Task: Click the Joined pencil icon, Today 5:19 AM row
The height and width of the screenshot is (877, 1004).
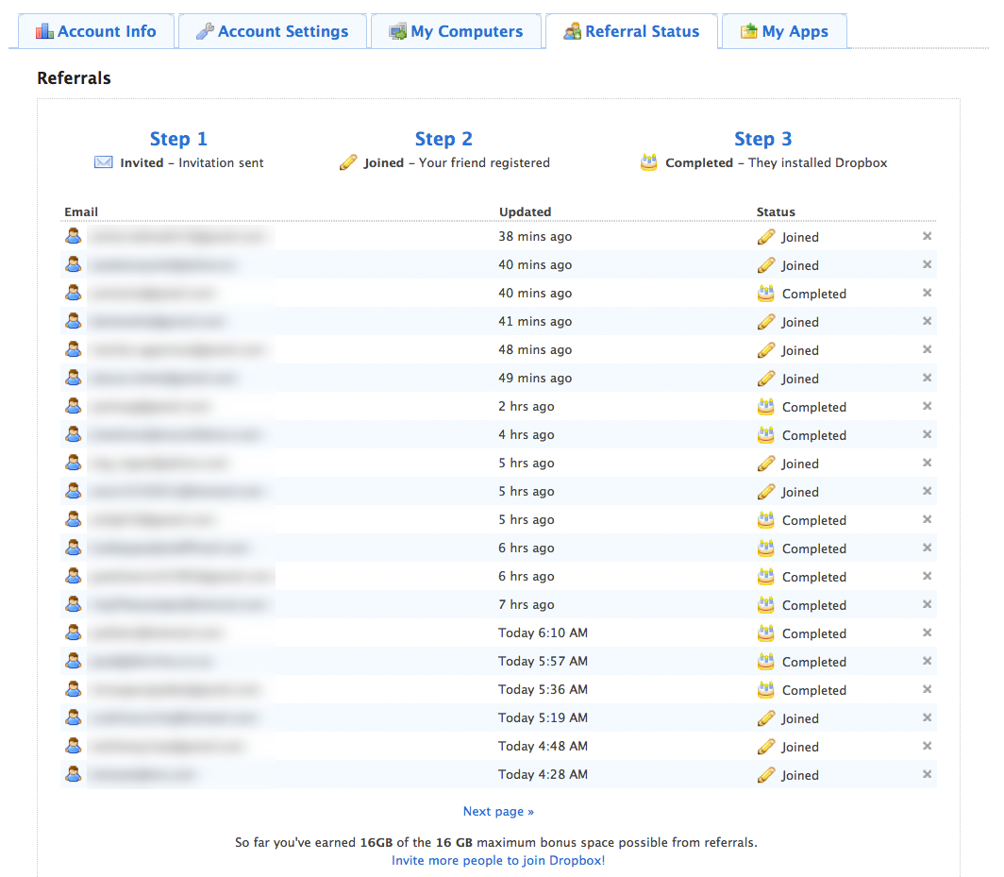Action: (766, 718)
